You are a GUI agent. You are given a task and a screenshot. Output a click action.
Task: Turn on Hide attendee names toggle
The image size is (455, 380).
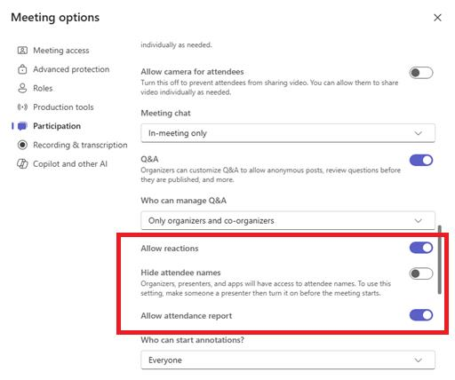click(421, 273)
